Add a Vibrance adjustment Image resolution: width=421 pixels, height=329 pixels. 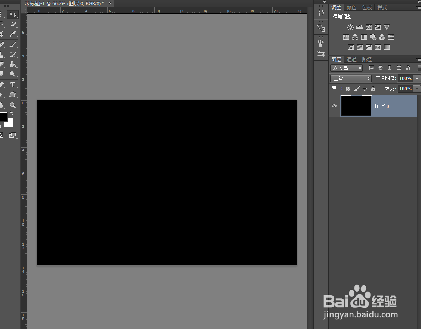(x=387, y=27)
